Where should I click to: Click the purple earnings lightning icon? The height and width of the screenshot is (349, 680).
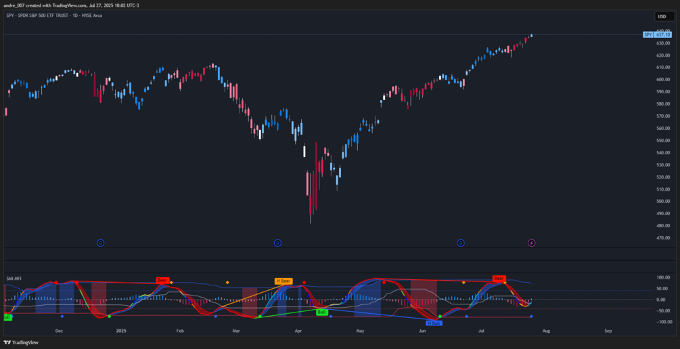531,243
